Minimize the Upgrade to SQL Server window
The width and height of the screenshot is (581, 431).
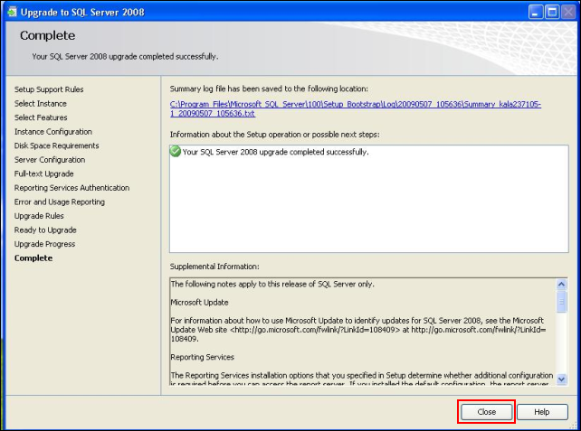(x=535, y=13)
